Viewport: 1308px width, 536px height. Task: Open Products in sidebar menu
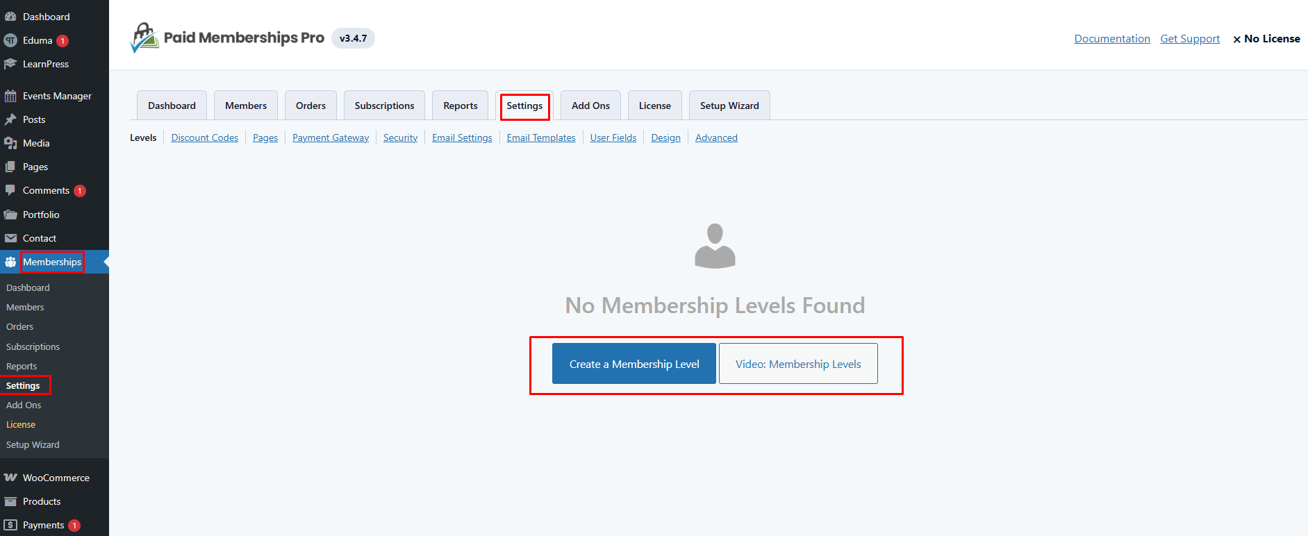pos(42,501)
